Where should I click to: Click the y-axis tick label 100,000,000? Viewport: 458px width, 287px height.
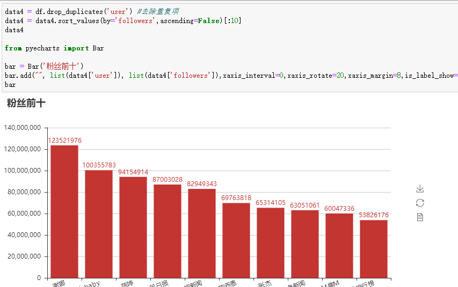click(x=23, y=171)
